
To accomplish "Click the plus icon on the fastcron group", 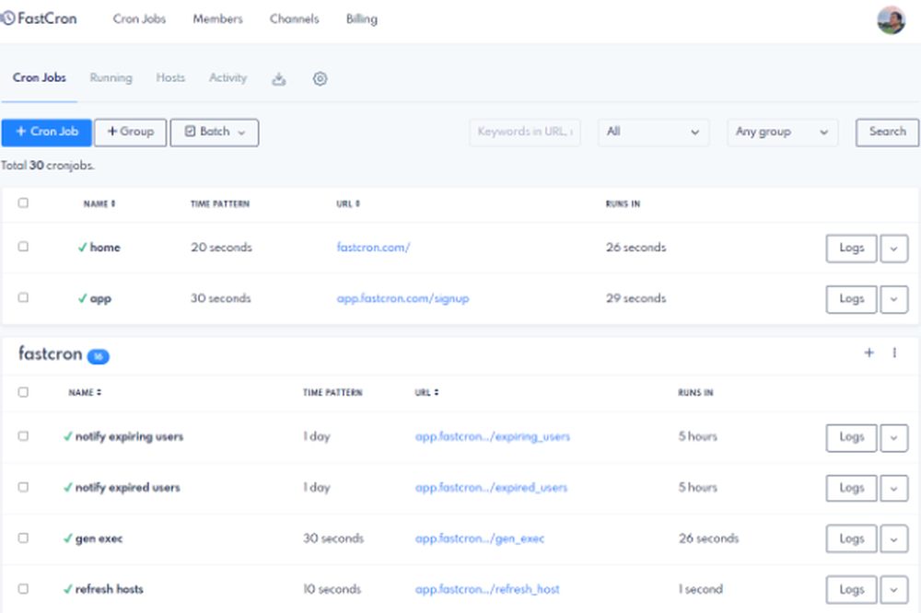I will point(869,353).
